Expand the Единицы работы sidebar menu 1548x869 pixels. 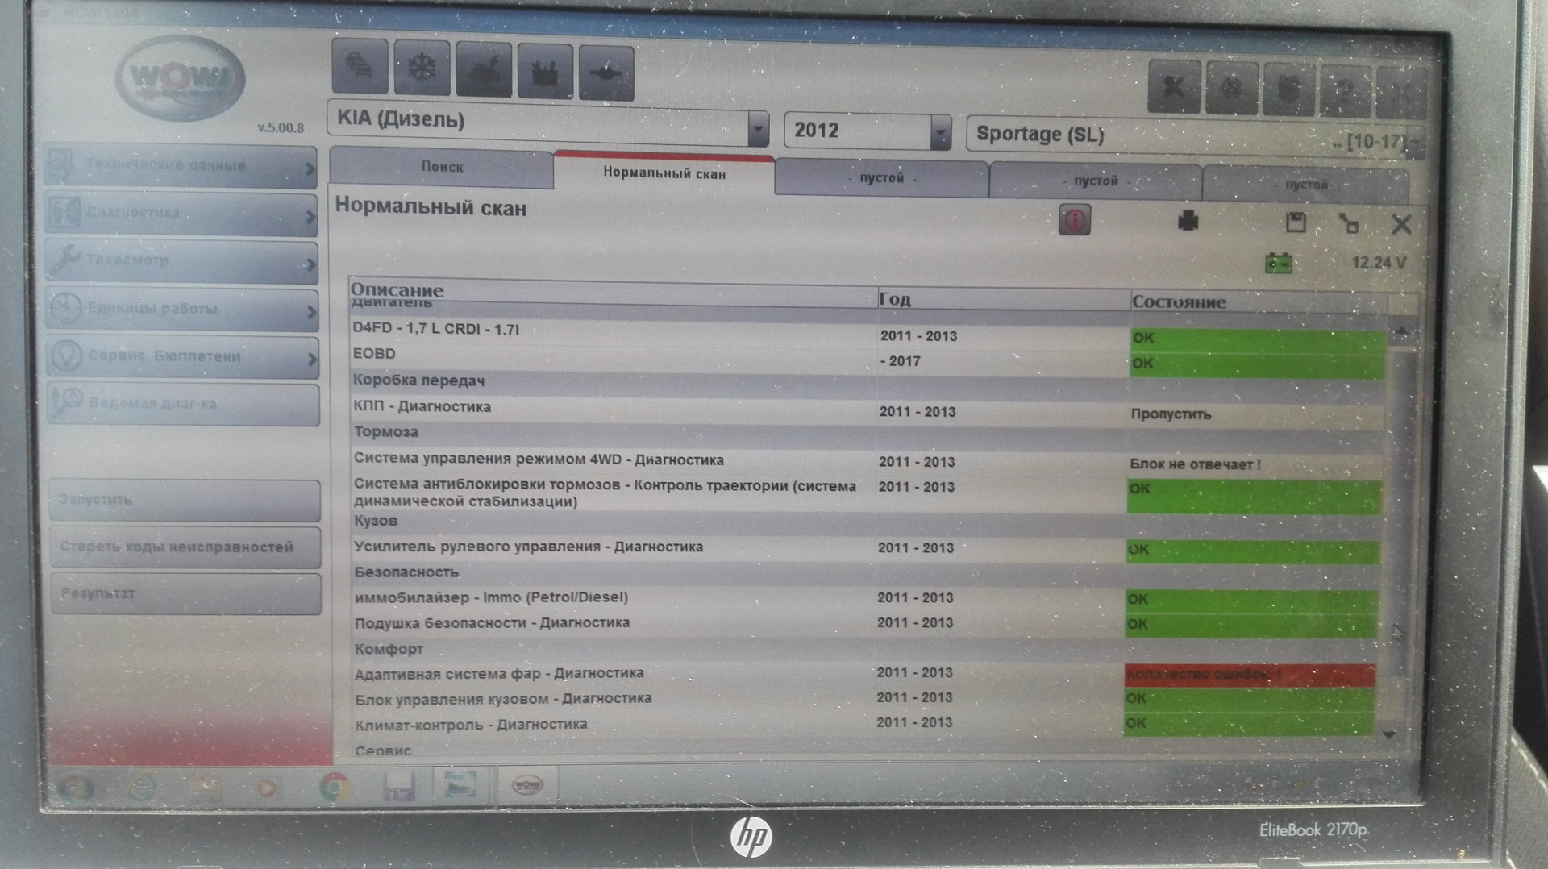[182, 309]
